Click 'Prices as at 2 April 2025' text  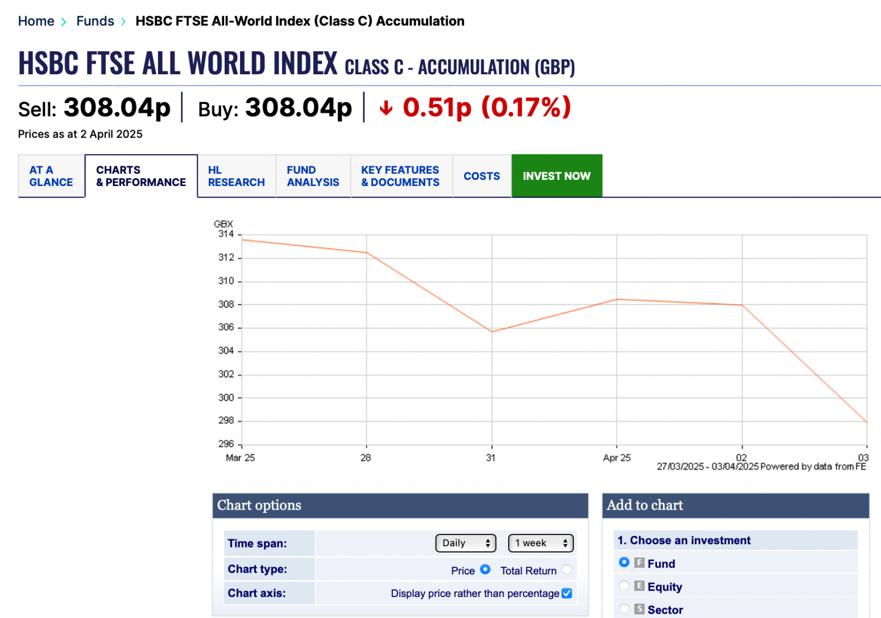click(80, 134)
